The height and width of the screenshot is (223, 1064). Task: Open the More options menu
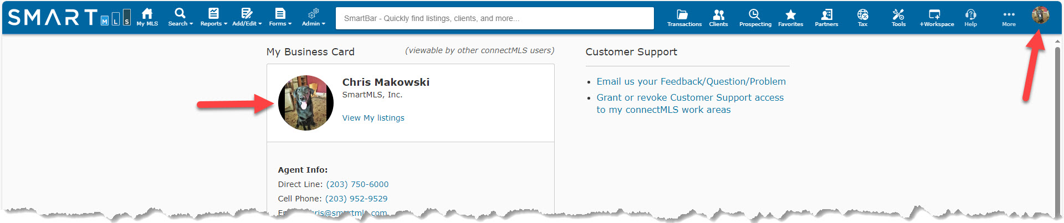1009,18
